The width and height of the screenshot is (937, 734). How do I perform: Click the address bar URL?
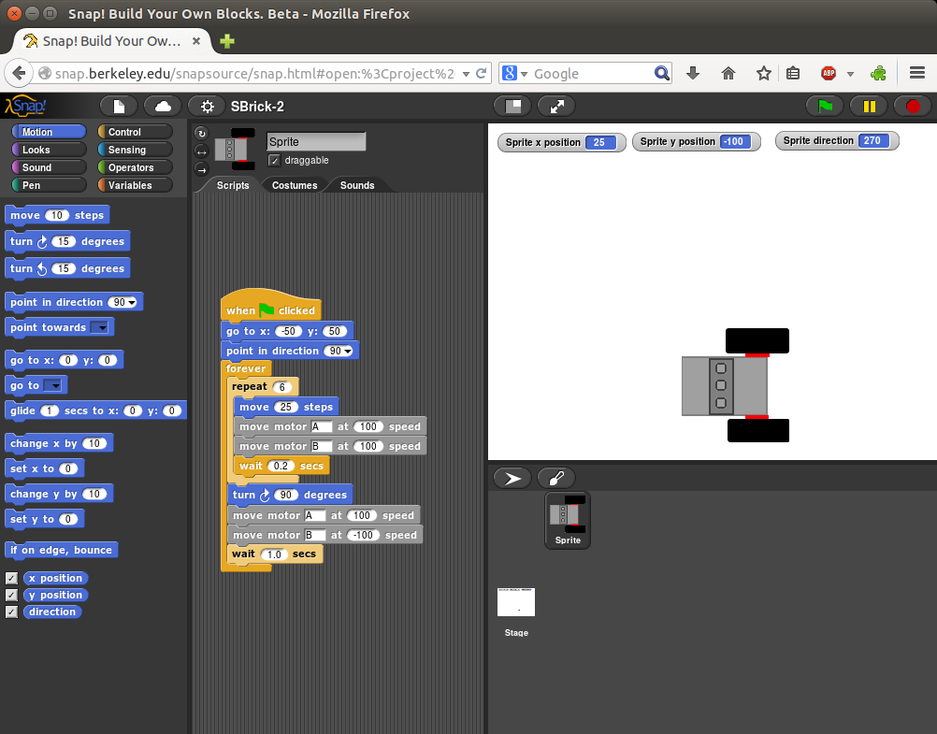click(254, 74)
